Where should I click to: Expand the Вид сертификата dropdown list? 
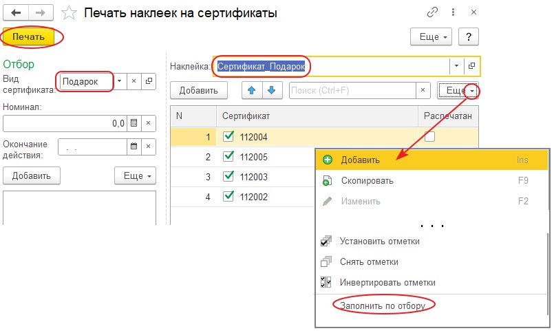coord(120,81)
